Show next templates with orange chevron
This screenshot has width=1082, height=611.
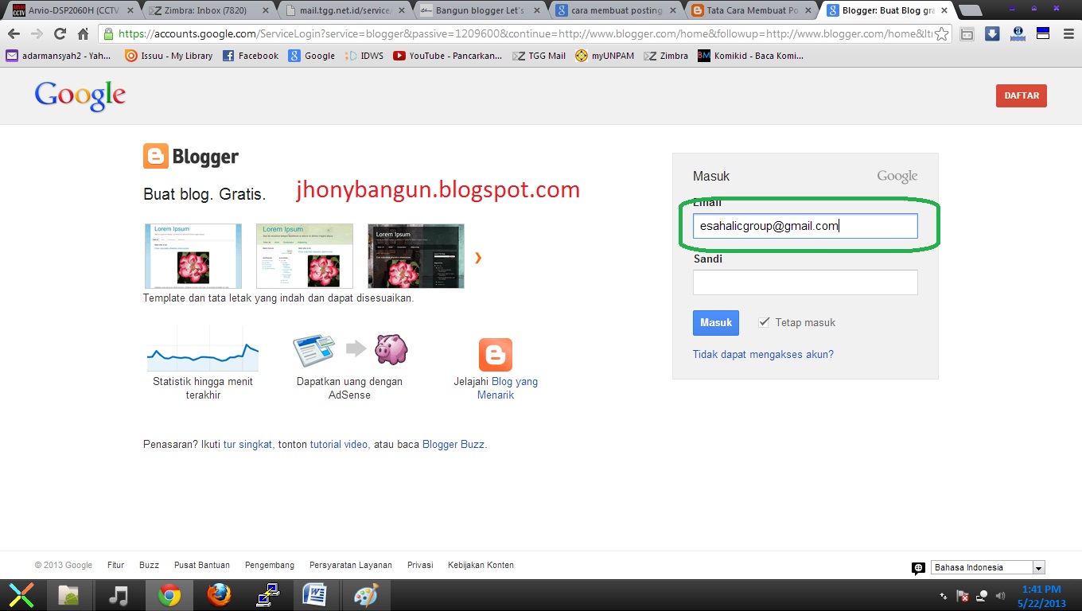tap(478, 257)
